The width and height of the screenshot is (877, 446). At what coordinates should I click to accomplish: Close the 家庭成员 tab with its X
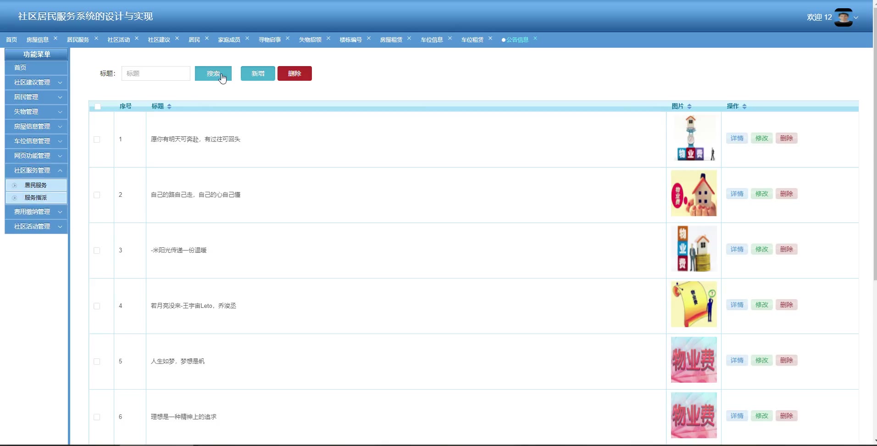tap(247, 39)
